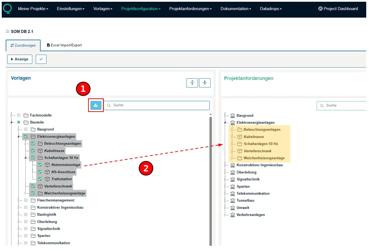Click the cube icon beside Netzersatzanlage
369x251 pixels.
coord(47,165)
